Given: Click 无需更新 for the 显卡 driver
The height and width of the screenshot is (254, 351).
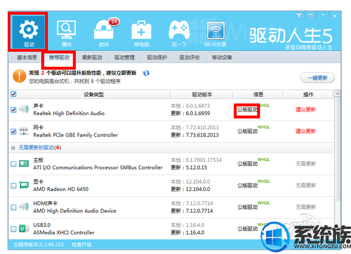Looking at the screenshot, I should tap(306, 185).
